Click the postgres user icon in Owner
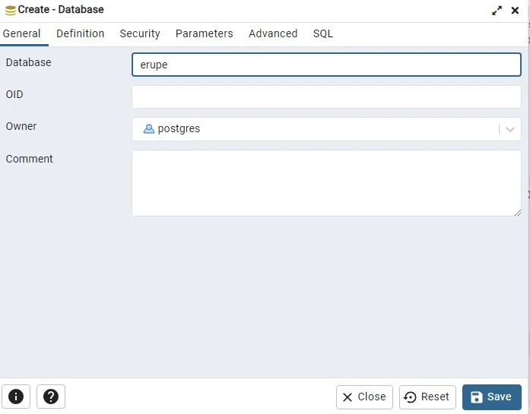Image resolution: width=530 pixels, height=414 pixels. pos(149,129)
